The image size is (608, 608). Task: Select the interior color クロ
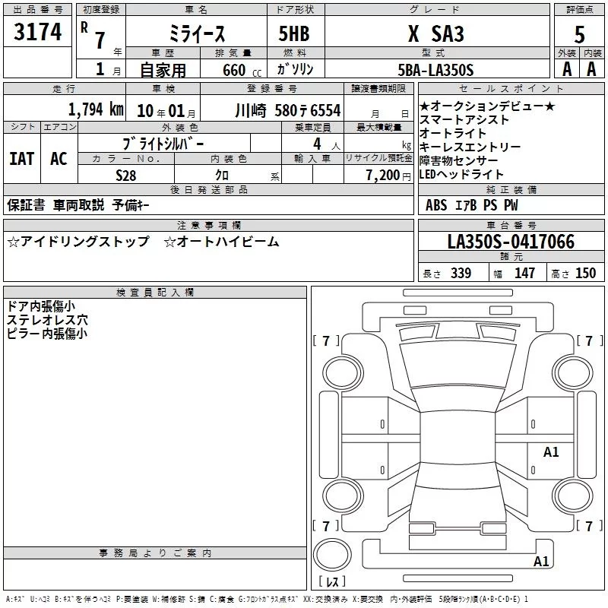[222, 176]
